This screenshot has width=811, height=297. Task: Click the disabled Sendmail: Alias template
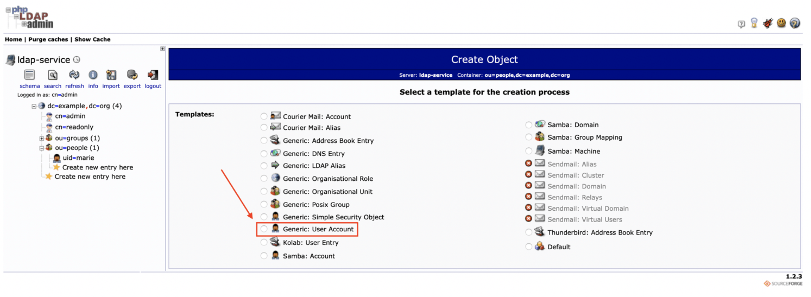[572, 164]
